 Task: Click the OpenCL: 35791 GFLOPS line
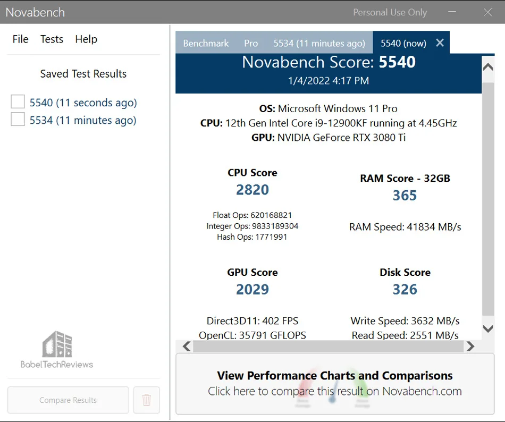click(252, 335)
